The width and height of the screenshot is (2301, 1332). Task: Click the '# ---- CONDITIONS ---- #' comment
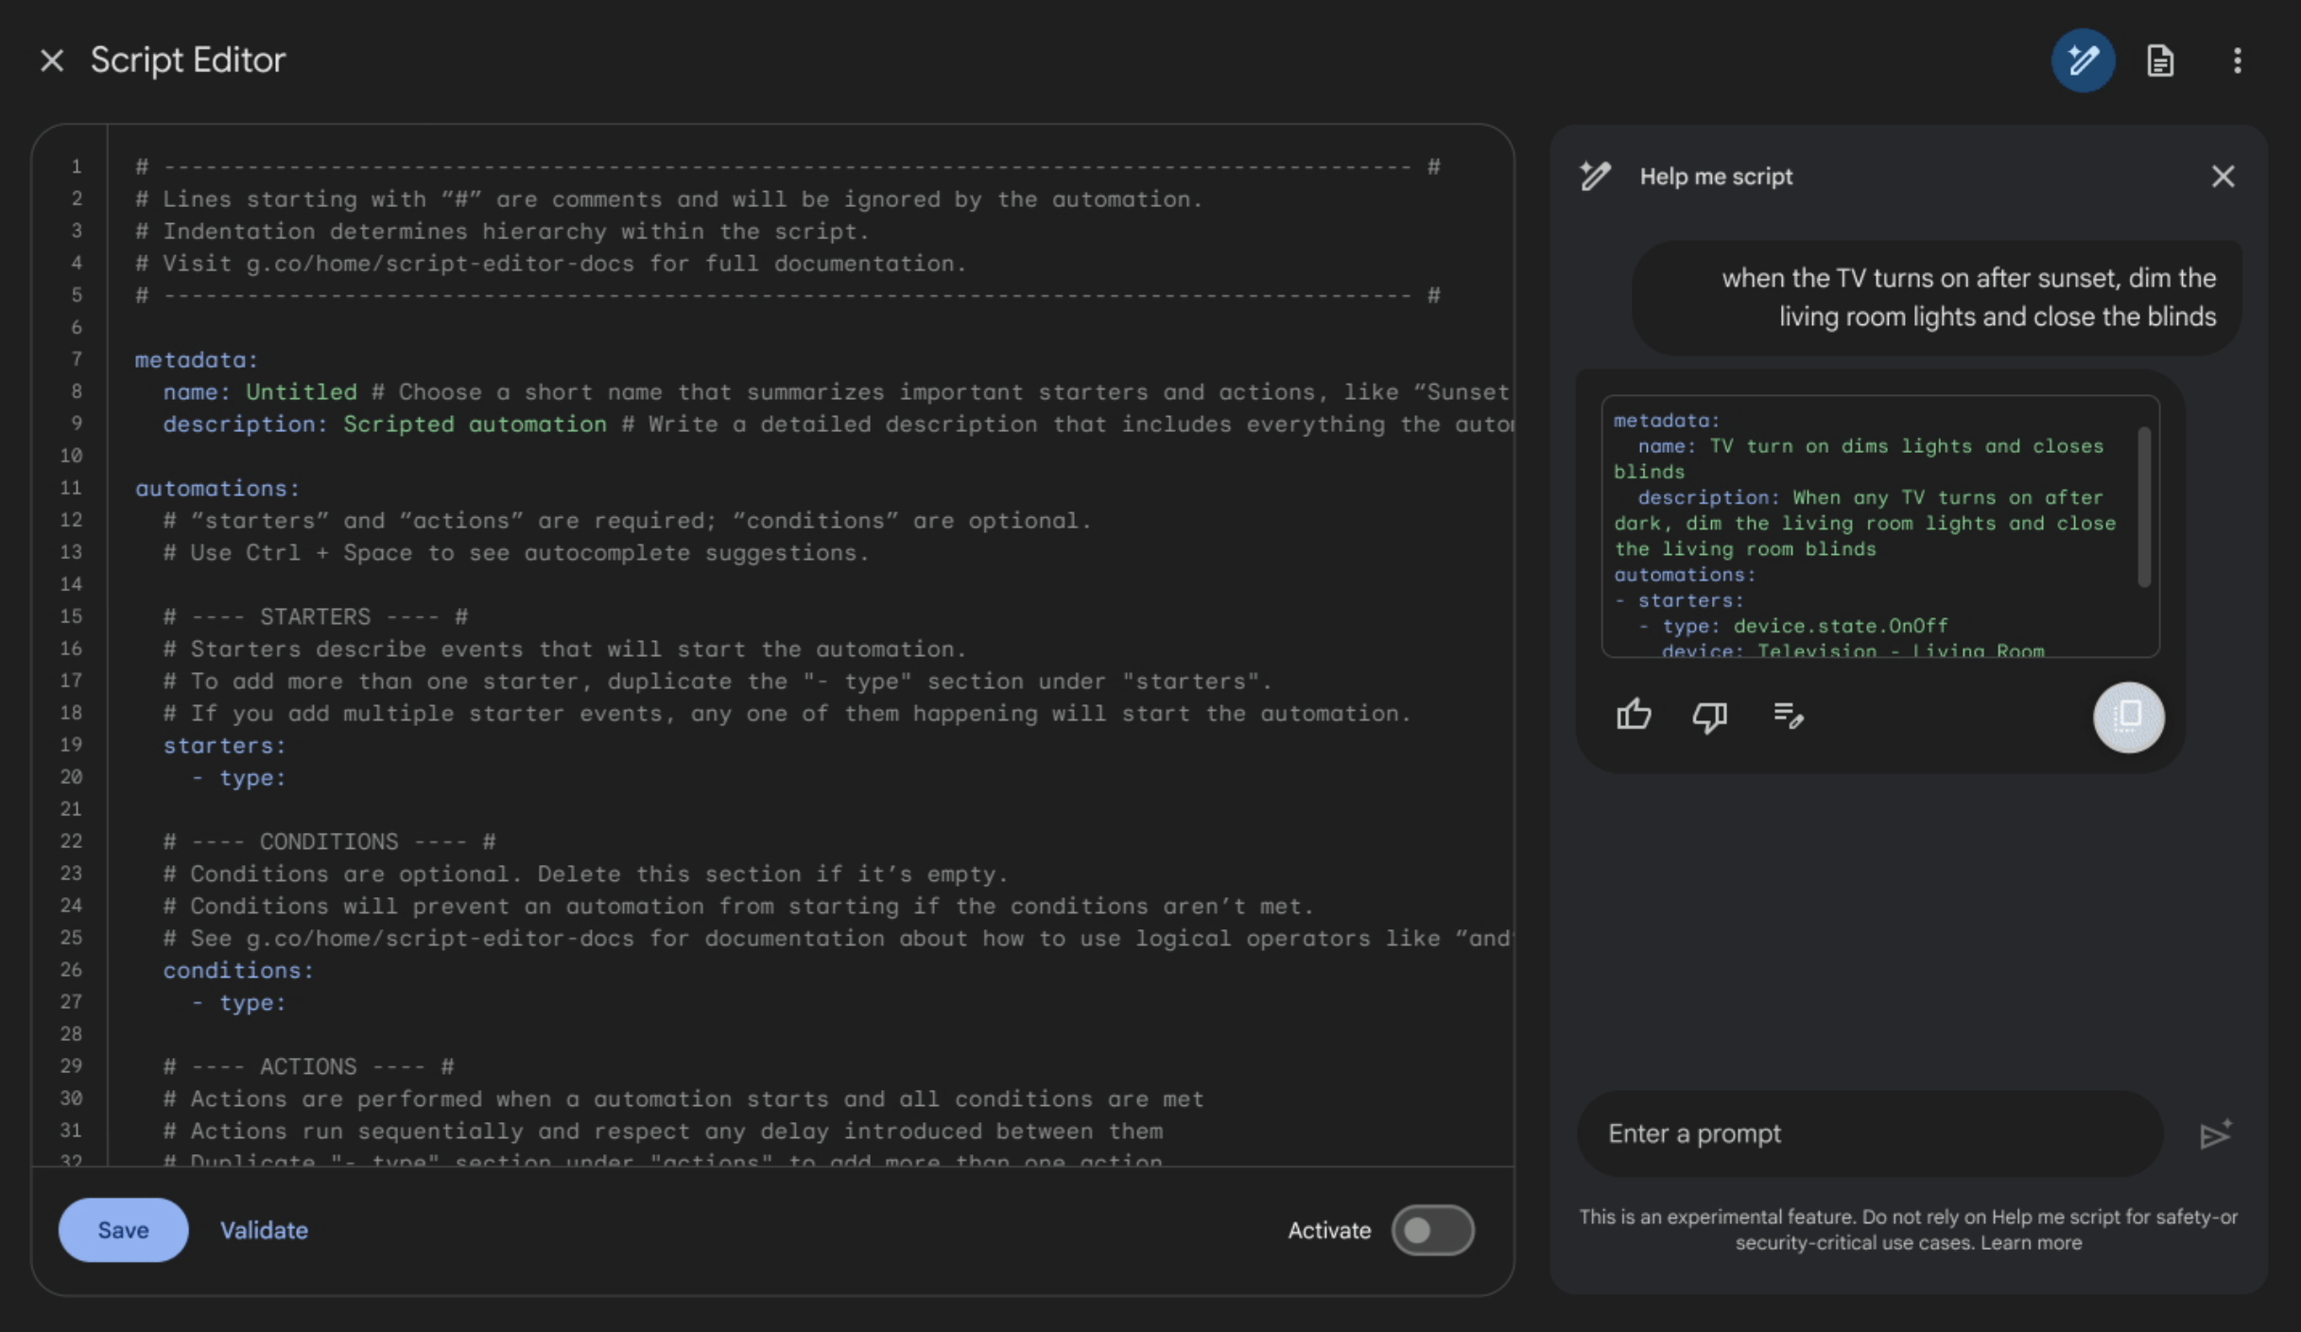pos(329,842)
